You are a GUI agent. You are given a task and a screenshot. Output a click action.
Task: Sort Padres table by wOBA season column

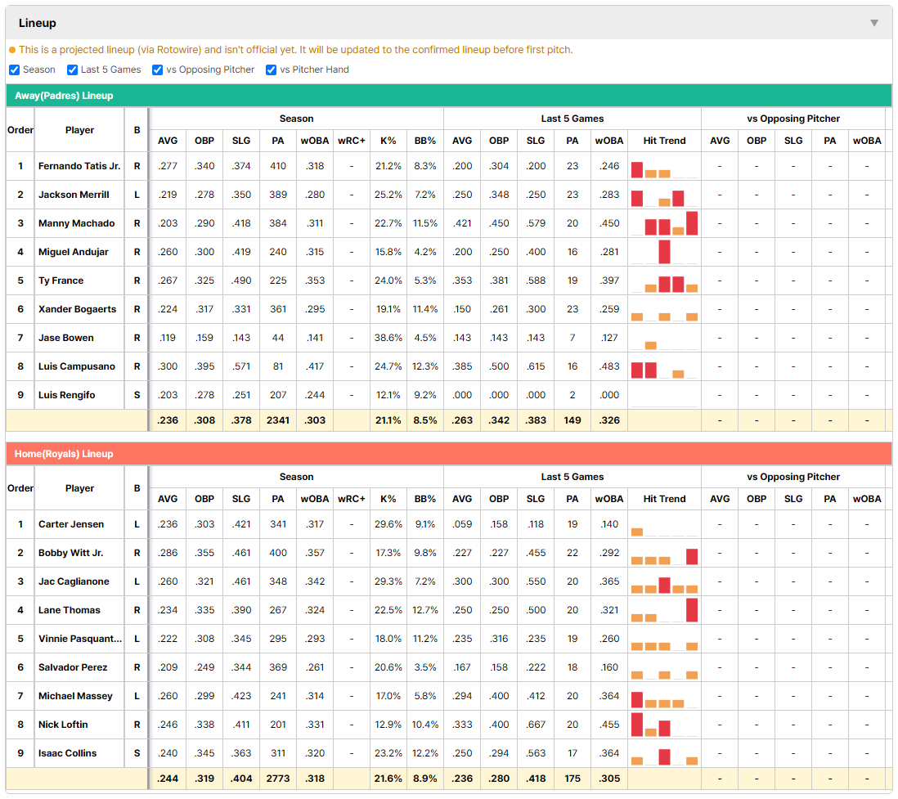click(314, 141)
